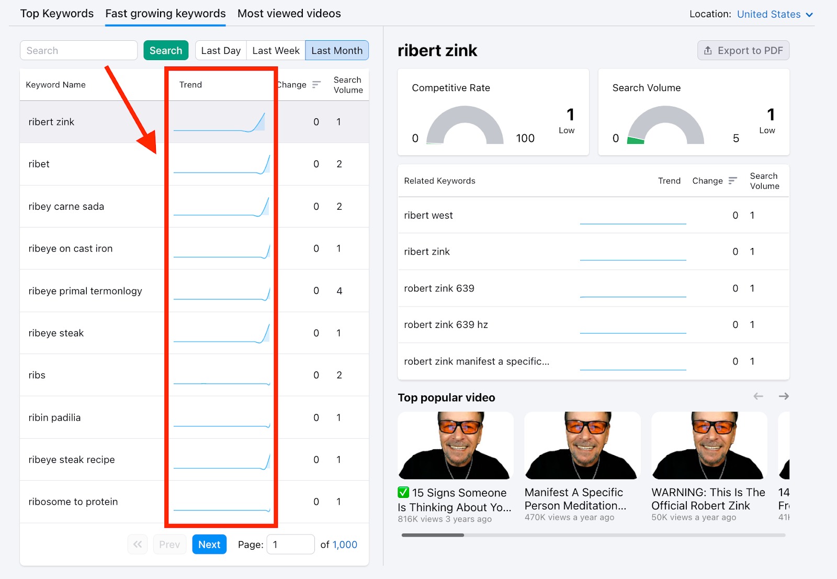The width and height of the screenshot is (837, 579).
Task: Click the sparkline trend for ribert zink
Action: coord(220,122)
